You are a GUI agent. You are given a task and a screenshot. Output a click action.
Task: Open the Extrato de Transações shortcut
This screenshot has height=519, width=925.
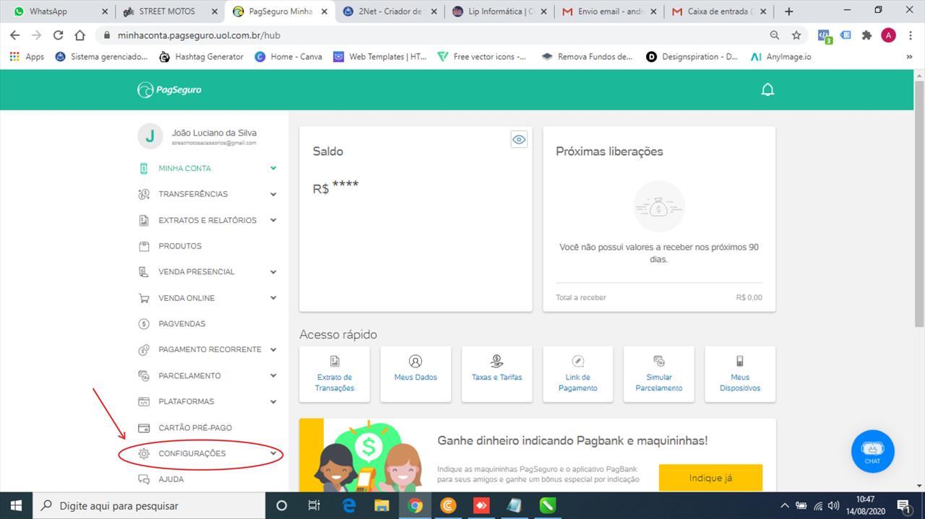coord(335,374)
